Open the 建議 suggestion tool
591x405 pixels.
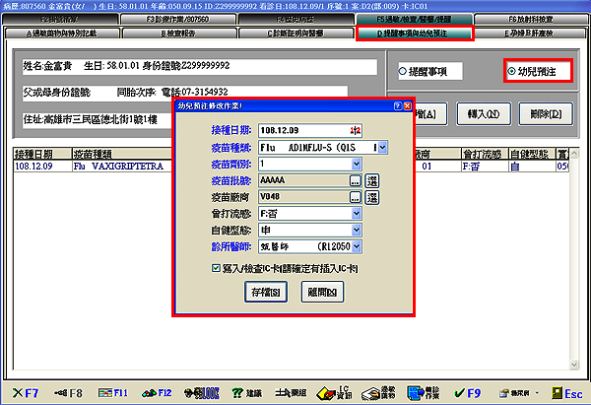click(x=251, y=393)
